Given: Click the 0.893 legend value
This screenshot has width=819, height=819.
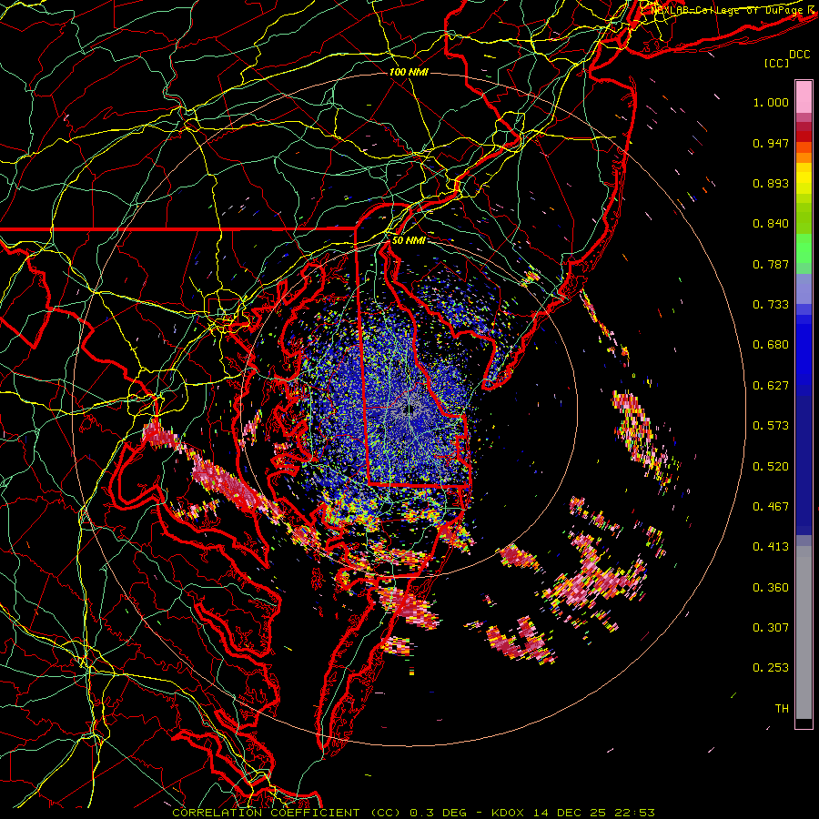Looking at the screenshot, I should coord(771,183).
